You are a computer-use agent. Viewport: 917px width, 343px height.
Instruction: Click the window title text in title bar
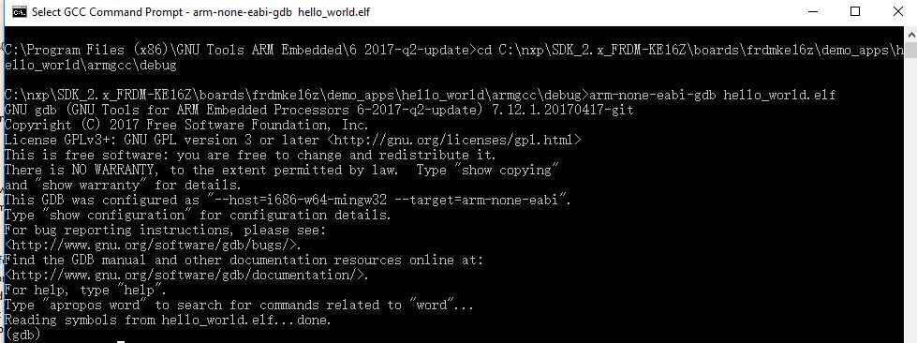click(x=200, y=11)
